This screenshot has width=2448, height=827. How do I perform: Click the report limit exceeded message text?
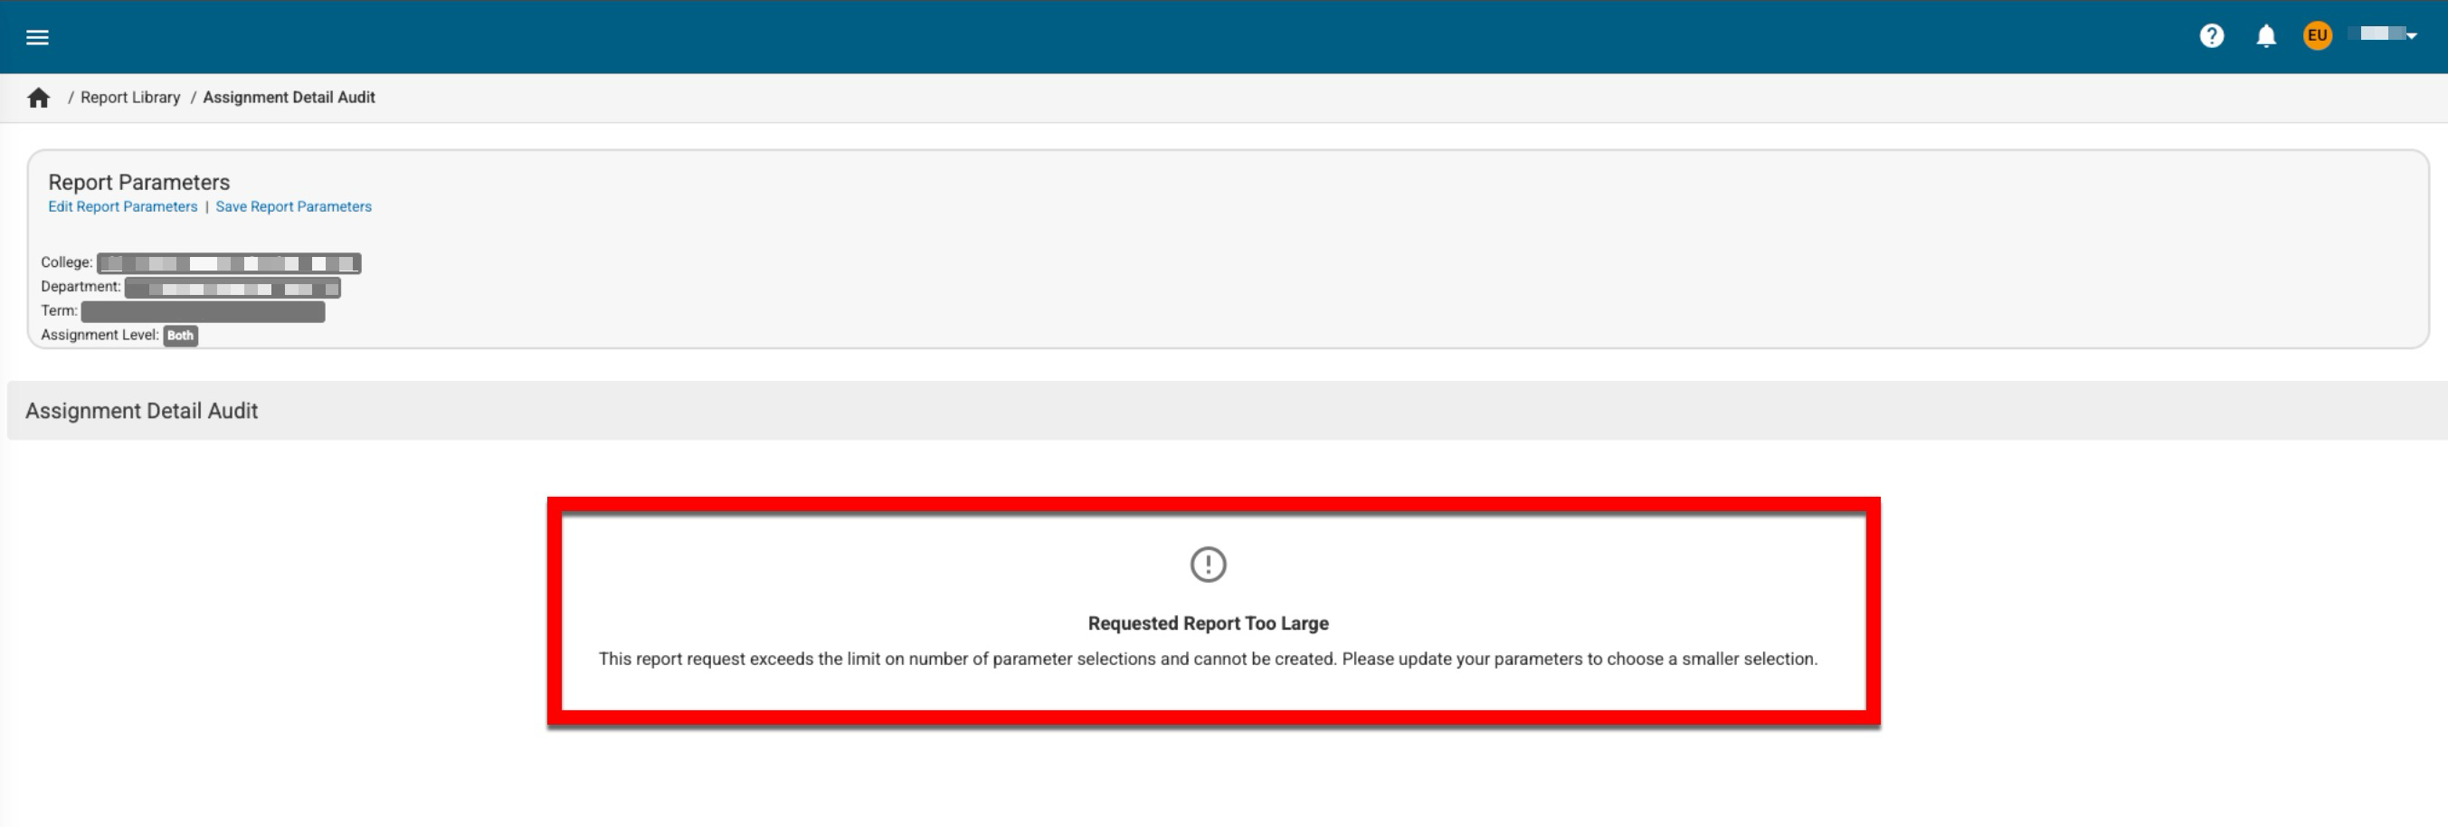1208,659
